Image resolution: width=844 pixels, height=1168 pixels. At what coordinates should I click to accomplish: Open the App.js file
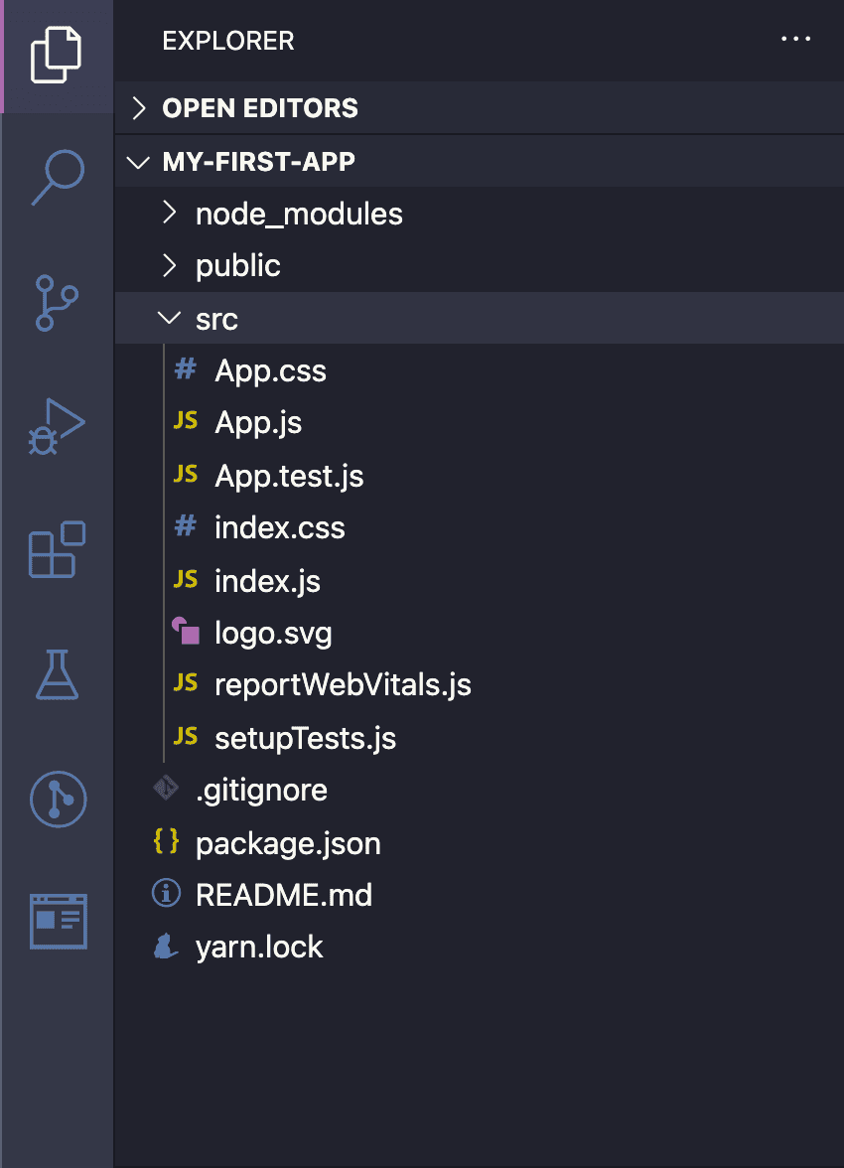pos(258,422)
